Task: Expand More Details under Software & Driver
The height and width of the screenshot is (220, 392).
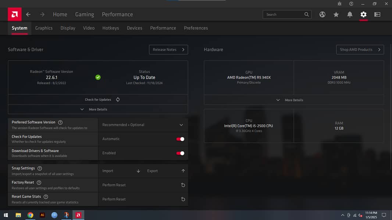Action: 98,109
